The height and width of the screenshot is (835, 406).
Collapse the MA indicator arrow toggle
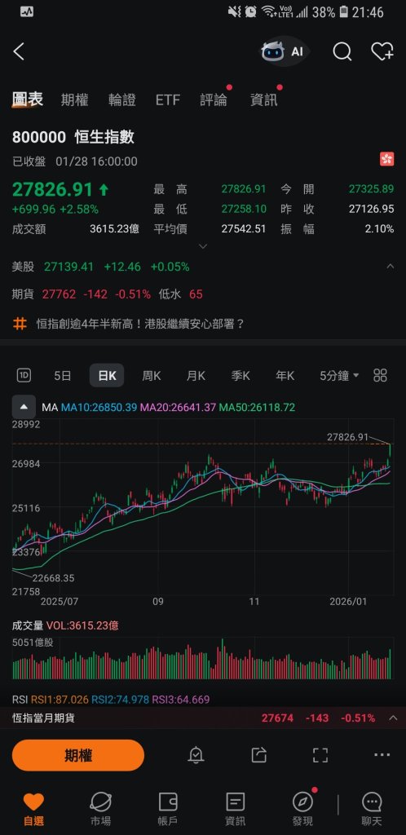coord(24,408)
